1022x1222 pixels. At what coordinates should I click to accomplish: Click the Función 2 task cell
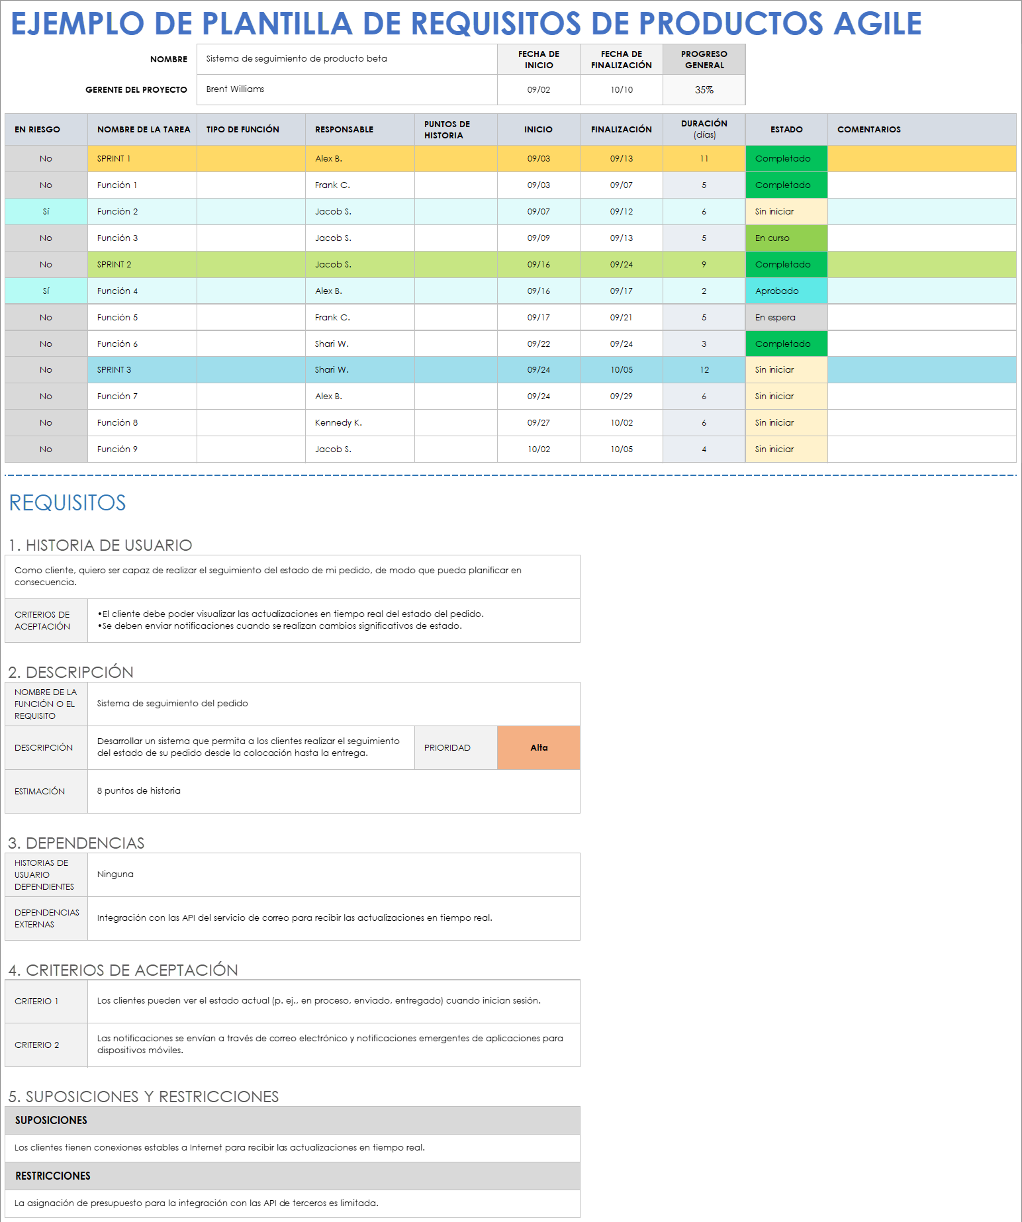[142, 212]
